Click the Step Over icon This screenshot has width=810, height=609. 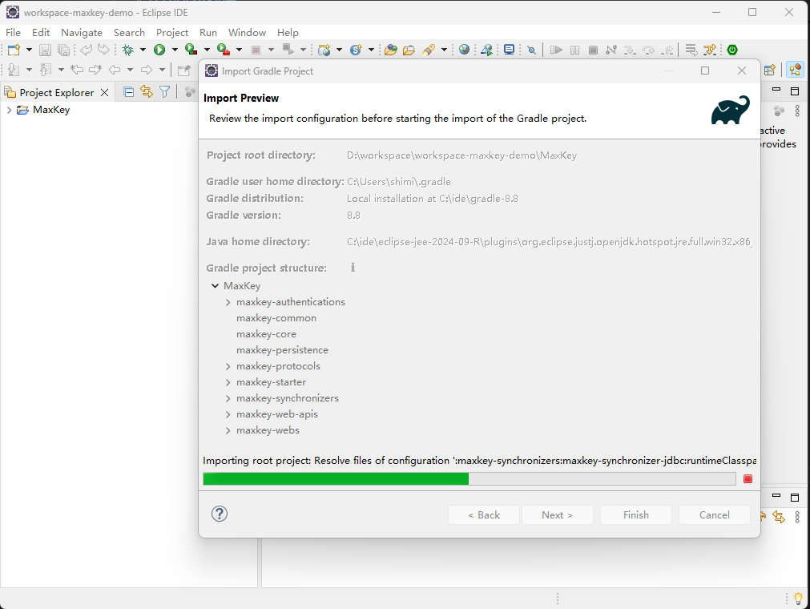tap(648, 50)
